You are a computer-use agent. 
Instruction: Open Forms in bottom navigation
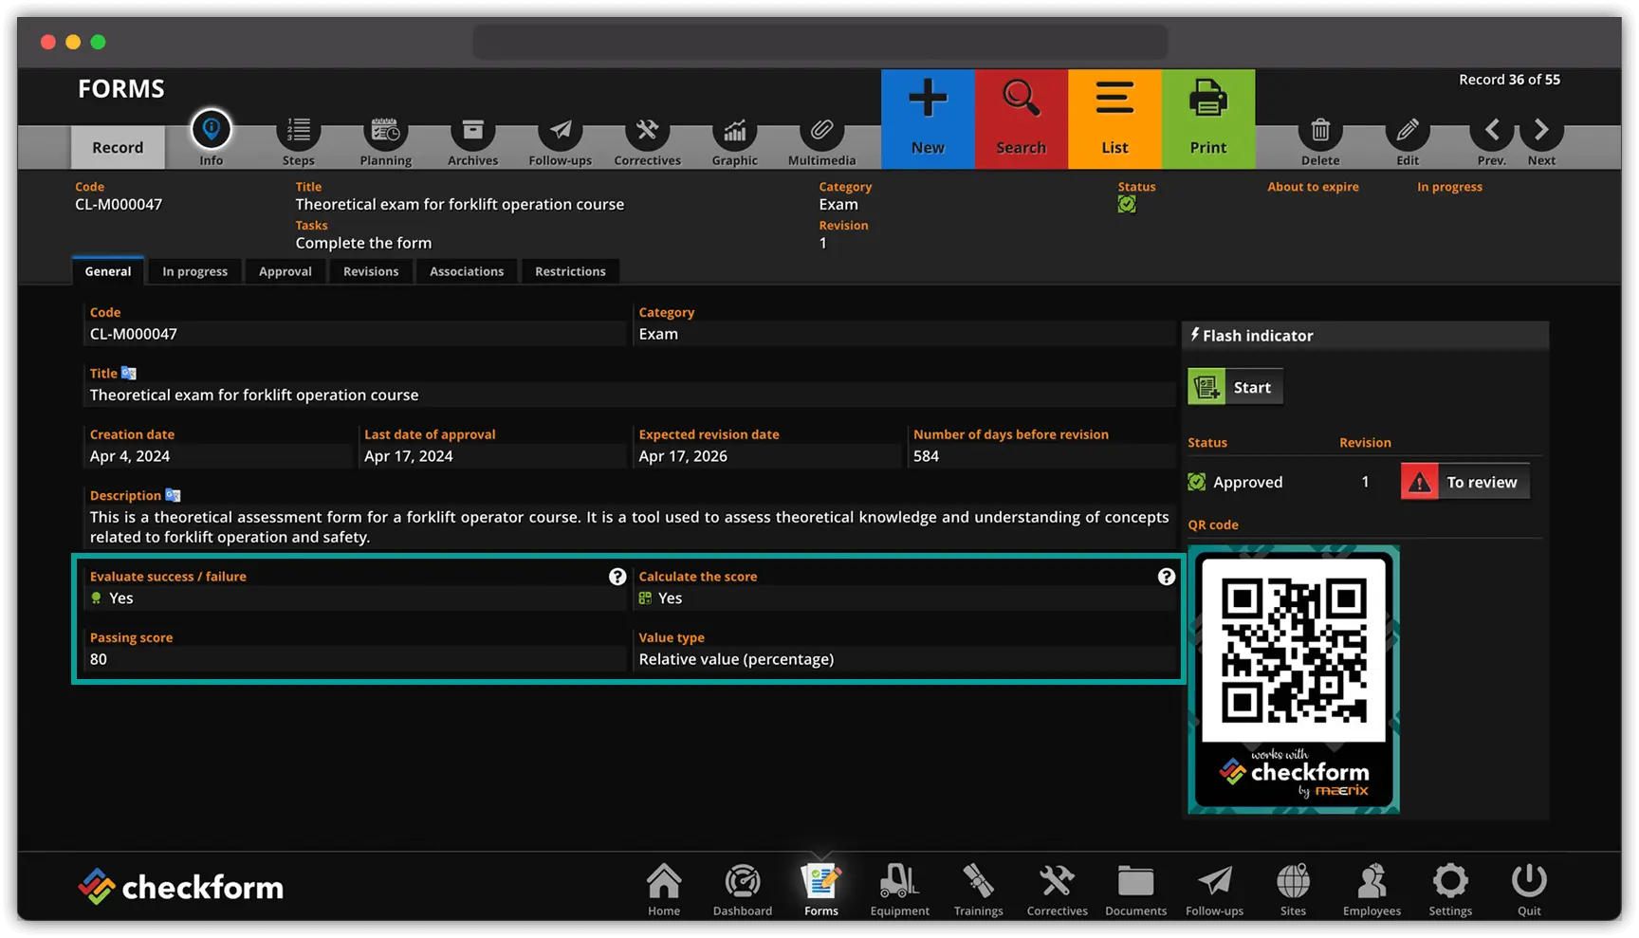[821, 890]
